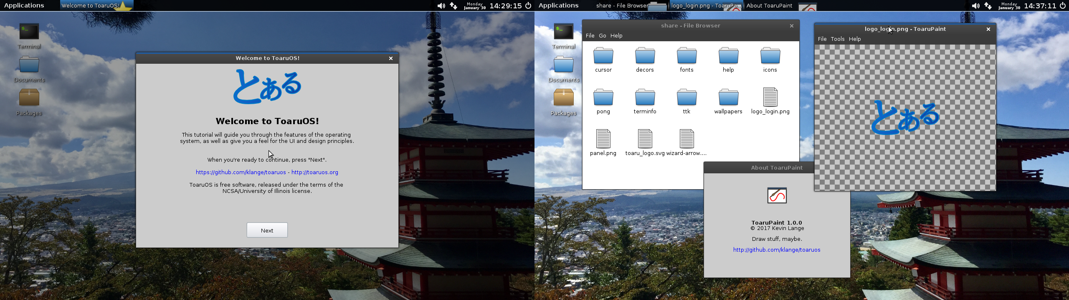Click the Next button in welcome wizard
The image size is (1069, 300).
coord(267,230)
